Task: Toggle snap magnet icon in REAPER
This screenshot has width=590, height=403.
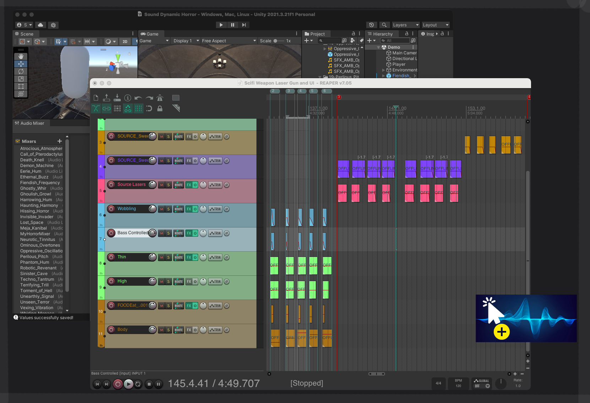Action: pos(149,108)
